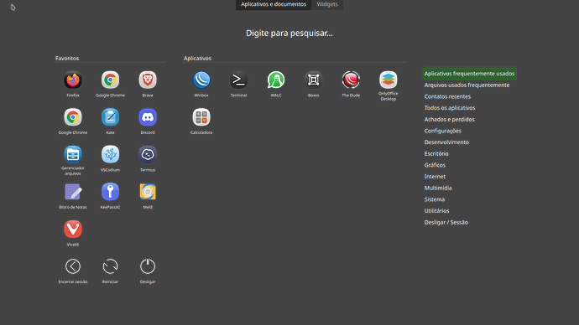This screenshot has height=325, width=579.
Task: Open Desligar / Sessão category
Action: [x=446, y=222]
